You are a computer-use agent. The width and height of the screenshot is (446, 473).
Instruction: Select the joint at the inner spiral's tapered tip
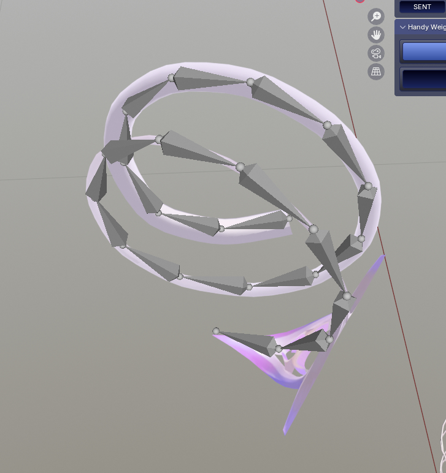pos(290,219)
